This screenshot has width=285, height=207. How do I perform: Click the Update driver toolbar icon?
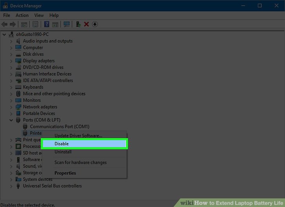pos(78,24)
